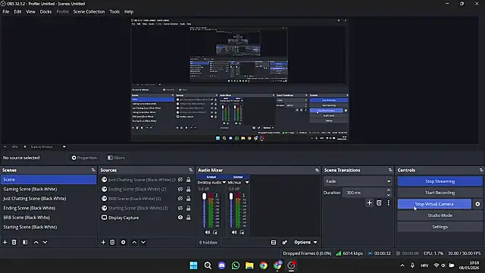Click the Windows Start button
Screen dimensions: 485x273
(x=194, y=265)
